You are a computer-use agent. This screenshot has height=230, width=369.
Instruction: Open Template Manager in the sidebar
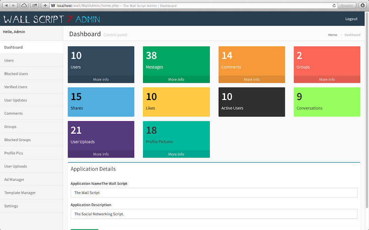coord(32,193)
